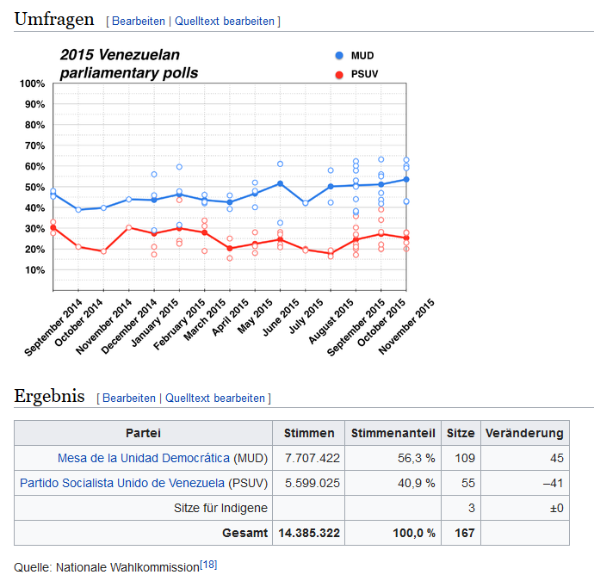594x581 pixels.
Task: Click Bearbeiten link next to Umfragen
Action: click(x=139, y=22)
